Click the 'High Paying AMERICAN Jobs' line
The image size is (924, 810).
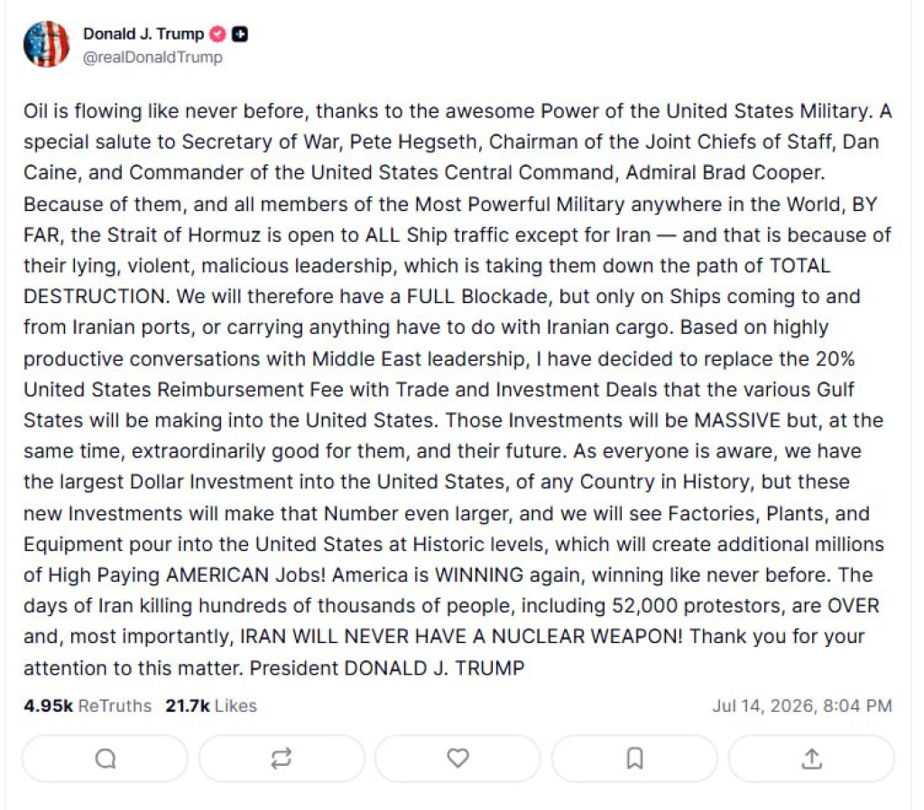(x=448, y=575)
